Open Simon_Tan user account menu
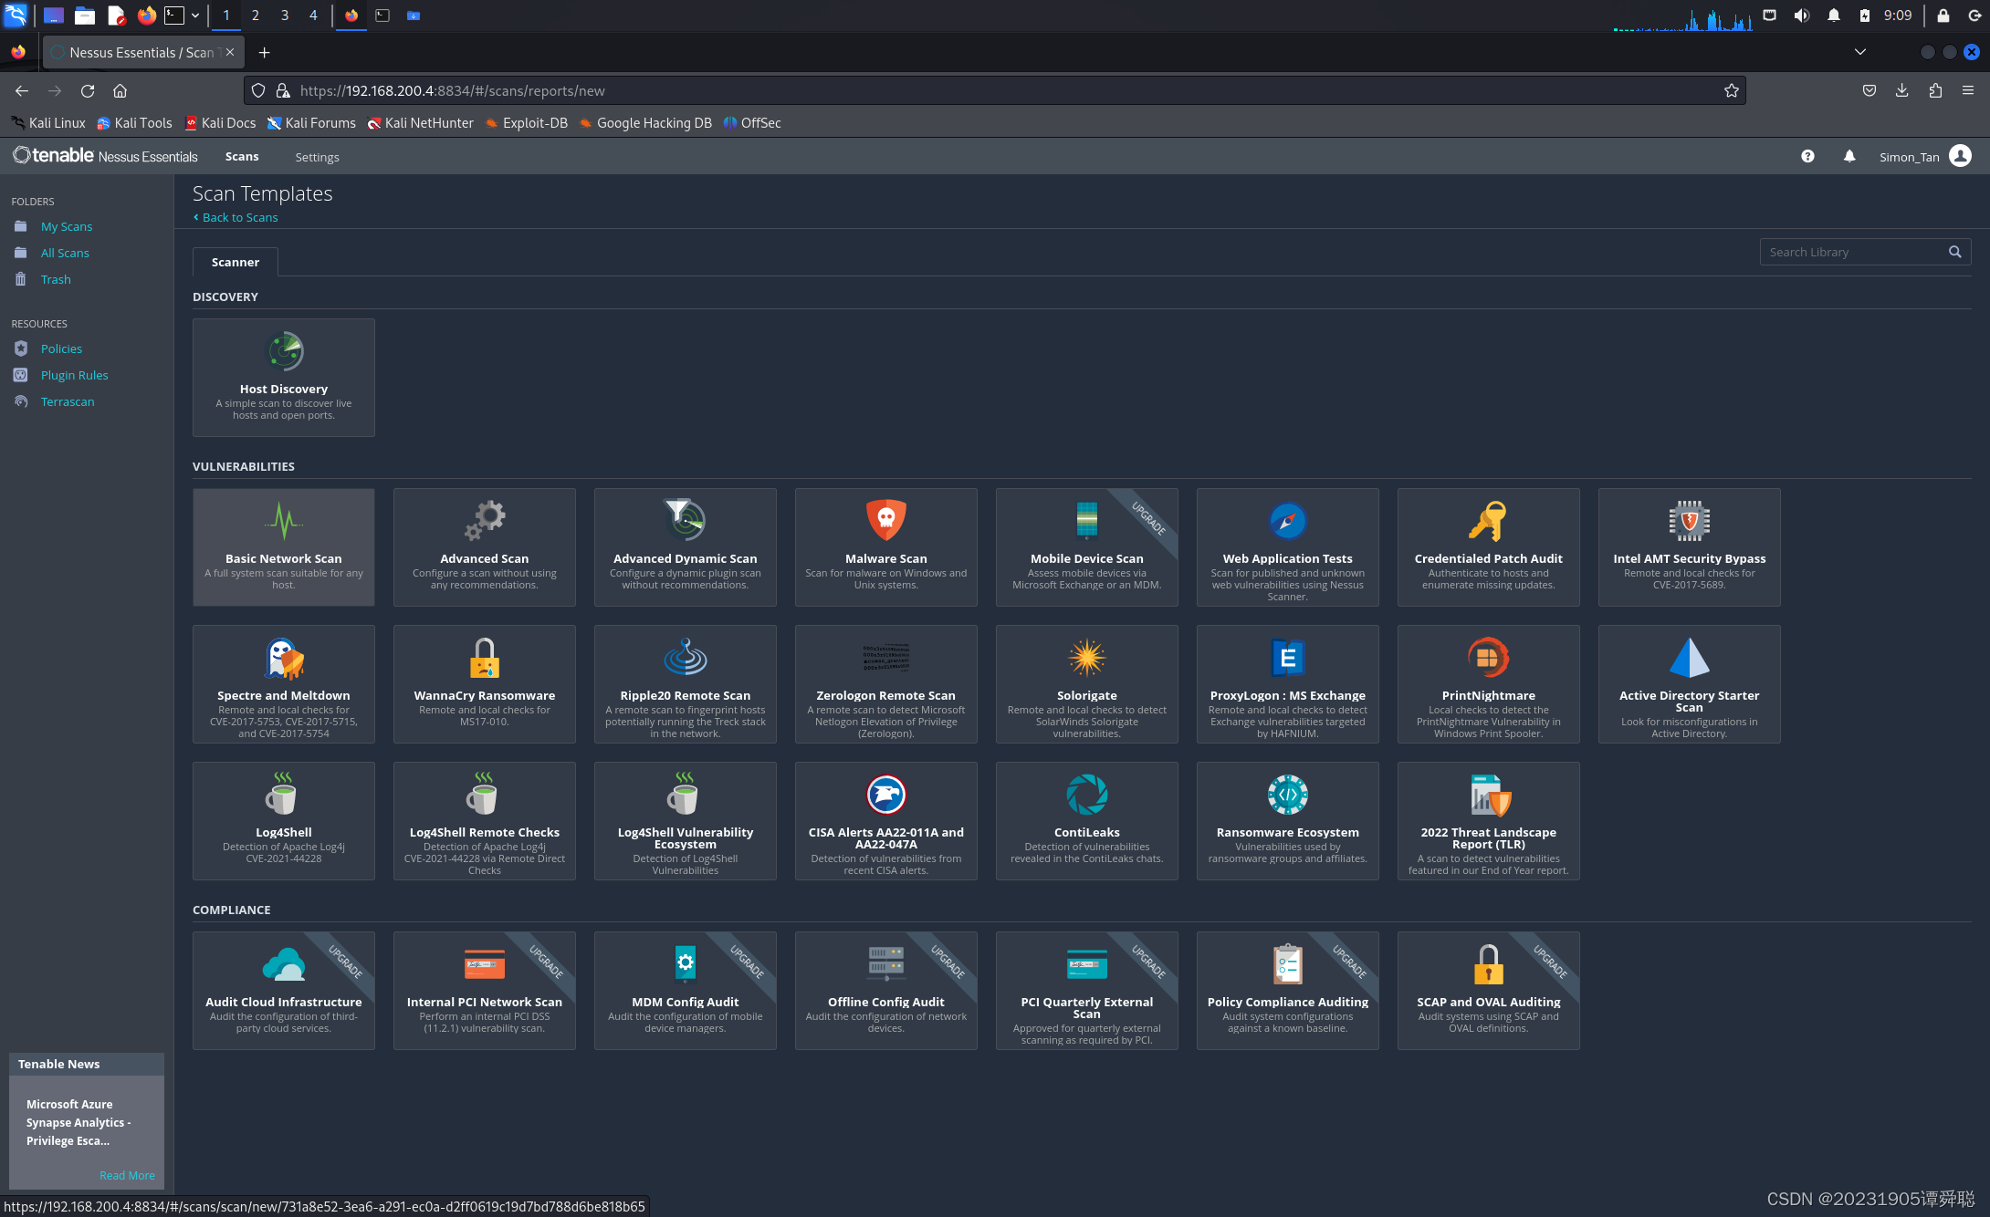The height and width of the screenshot is (1217, 1990). tap(1925, 156)
